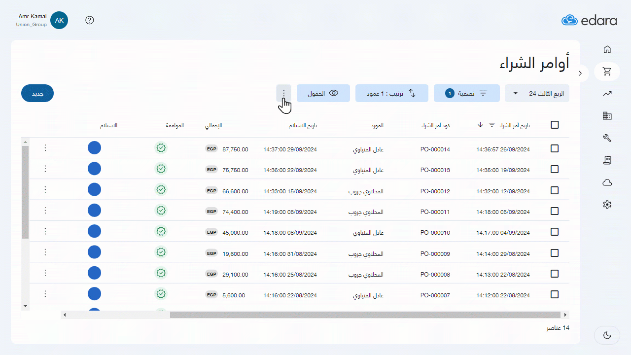
Task: Click the receipt status circle for PO-000009
Action: click(x=94, y=252)
